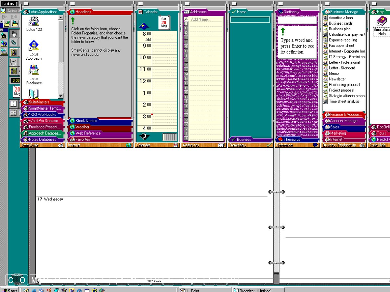Click the hand pointer tool icon
This screenshot has width=390, height=292.
[x=14, y=34]
